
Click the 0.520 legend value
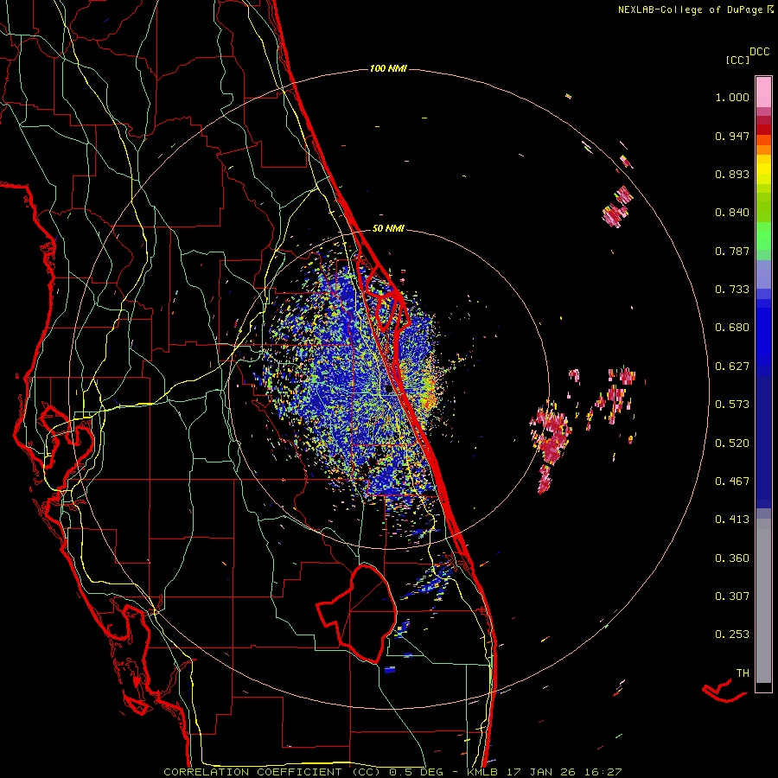[x=732, y=443]
